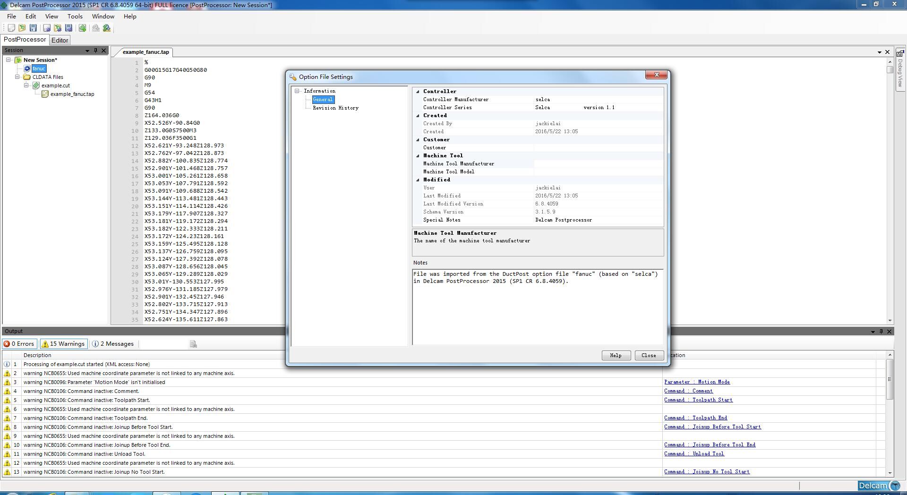Collapse the example.cut tree node
Image resolution: width=907 pixels, height=495 pixels.
point(26,85)
